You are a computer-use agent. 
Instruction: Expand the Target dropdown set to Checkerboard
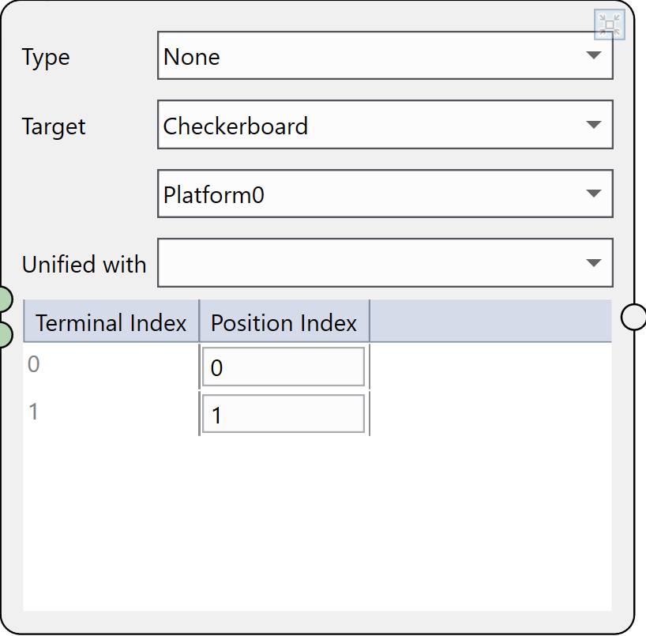[x=385, y=126]
